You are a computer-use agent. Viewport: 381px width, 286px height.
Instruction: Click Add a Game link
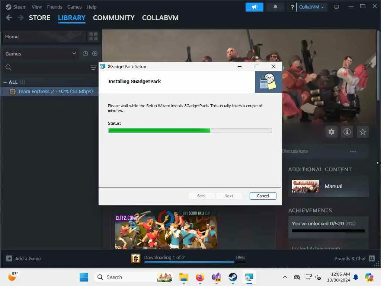tap(28, 258)
